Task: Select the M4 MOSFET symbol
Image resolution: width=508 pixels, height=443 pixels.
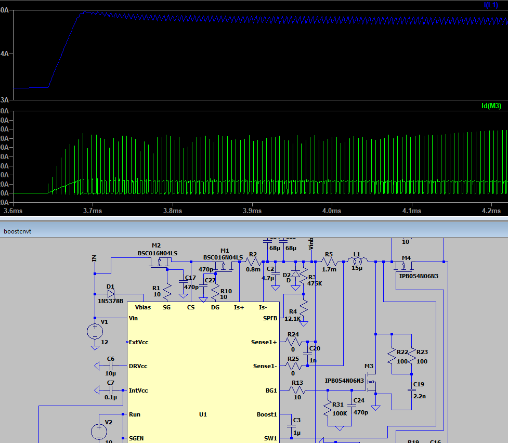Action: click(x=403, y=266)
